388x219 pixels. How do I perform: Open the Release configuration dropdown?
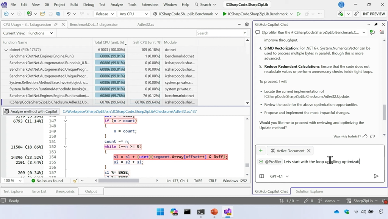105,14
